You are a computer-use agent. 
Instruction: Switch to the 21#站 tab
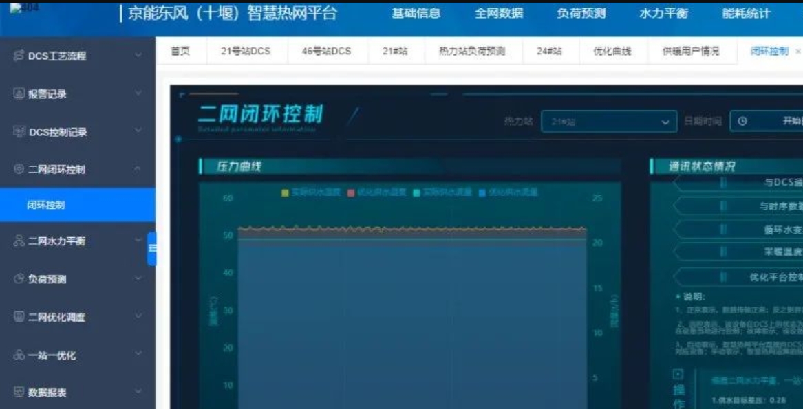click(395, 51)
